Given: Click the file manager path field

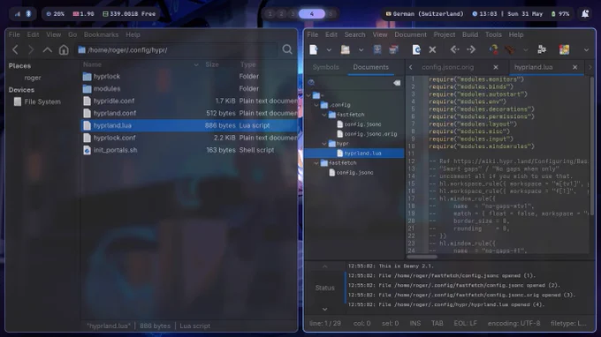Looking at the screenshot, I should [x=177, y=49].
